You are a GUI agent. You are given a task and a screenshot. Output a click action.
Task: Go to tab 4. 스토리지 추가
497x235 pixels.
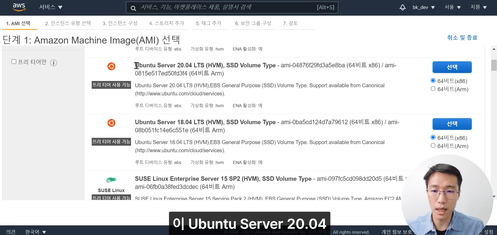click(167, 23)
